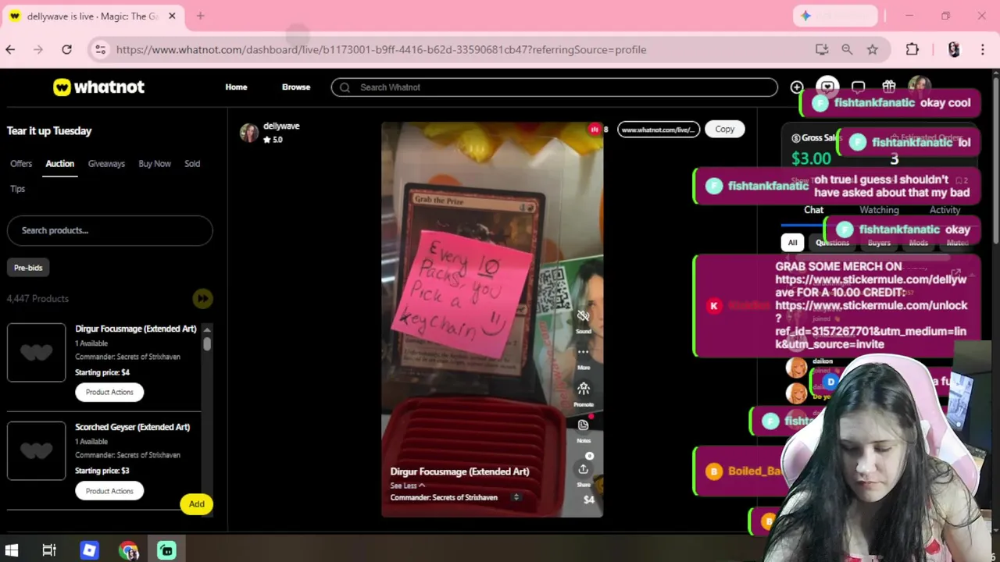The image size is (1000, 562).
Task: Open browser zoom magnifier icon
Action: pyautogui.click(x=847, y=49)
